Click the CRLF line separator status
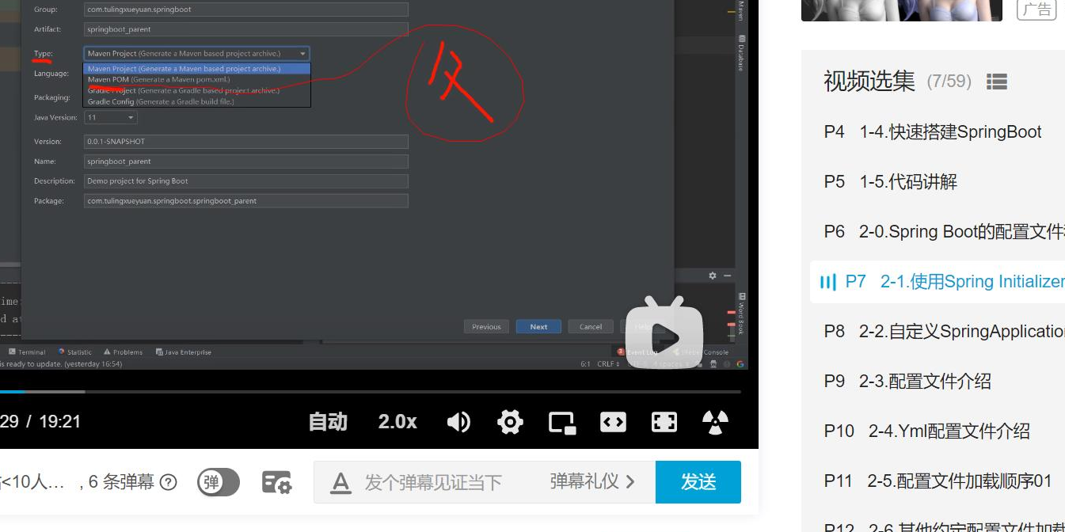The image size is (1065, 532). [608, 364]
